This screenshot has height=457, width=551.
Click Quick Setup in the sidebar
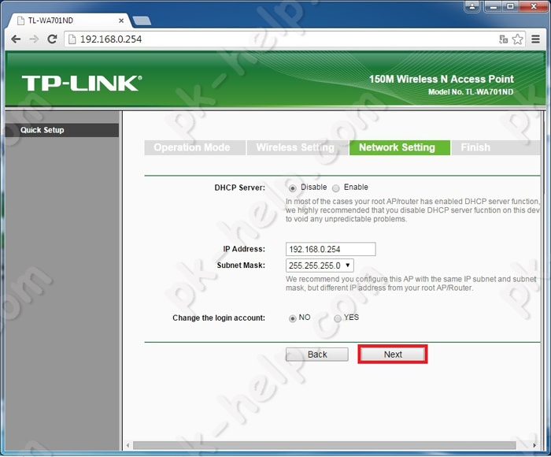tap(62, 130)
